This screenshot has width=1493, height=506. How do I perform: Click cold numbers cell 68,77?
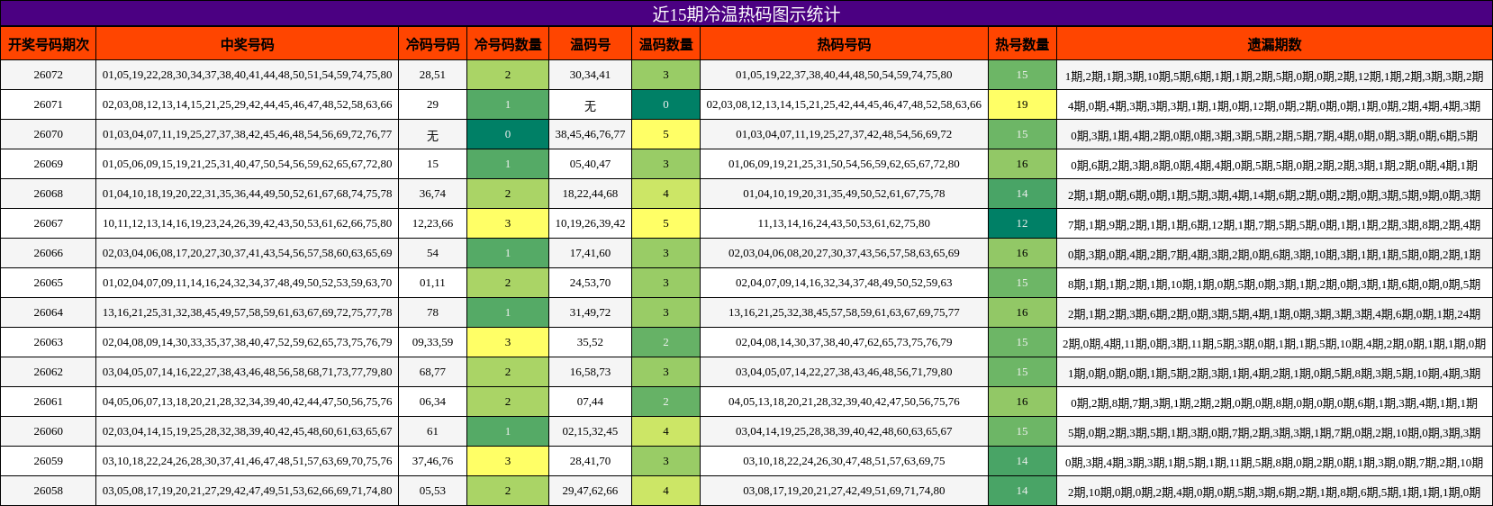click(432, 372)
